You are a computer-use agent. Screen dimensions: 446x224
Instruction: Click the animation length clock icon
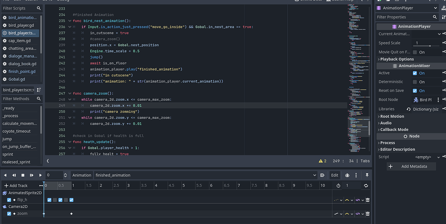(338, 185)
